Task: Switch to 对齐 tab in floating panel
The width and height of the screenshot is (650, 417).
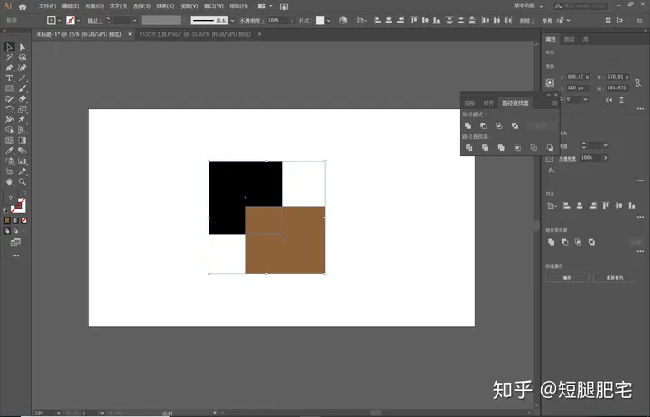Action: tap(488, 103)
